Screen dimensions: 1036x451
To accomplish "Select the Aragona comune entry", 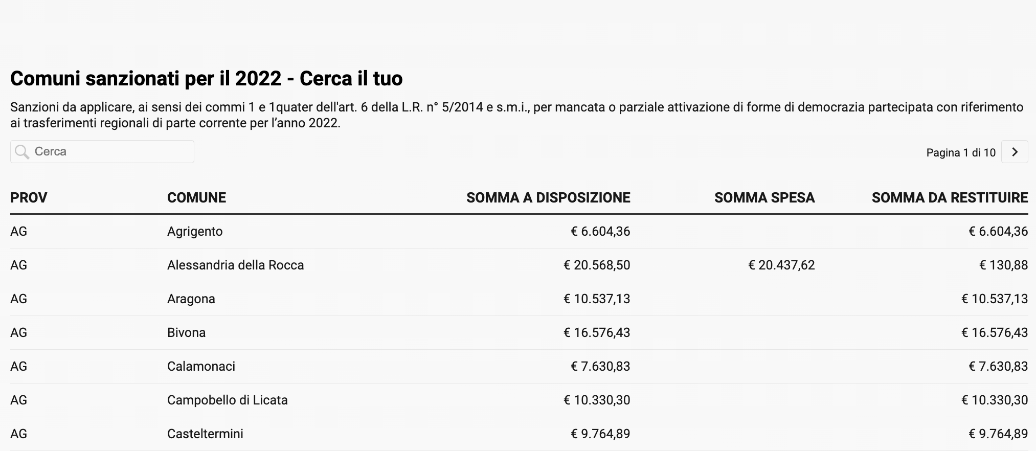I will point(191,299).
